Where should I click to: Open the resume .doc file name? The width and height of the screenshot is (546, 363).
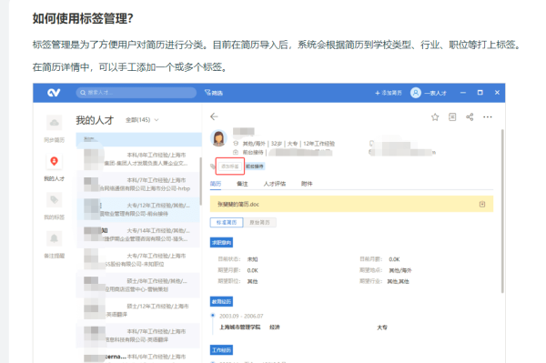pyautogui.click(x=238, y=204)
